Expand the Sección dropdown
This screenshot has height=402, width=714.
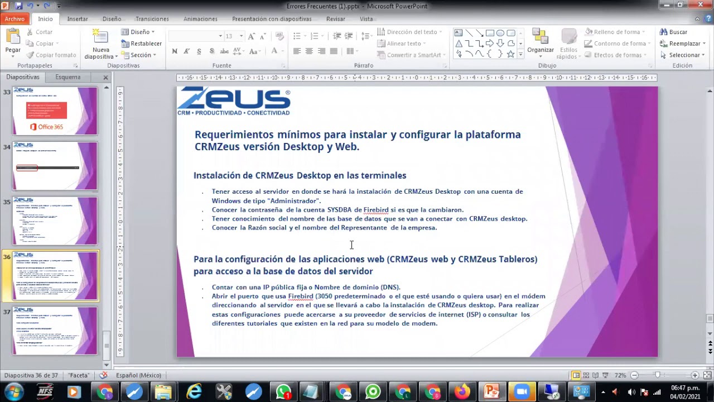point(139,55)
